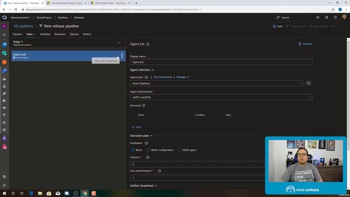Click Add to add a demand
Viewport: 350px width, 197px height.
point(136,127)
